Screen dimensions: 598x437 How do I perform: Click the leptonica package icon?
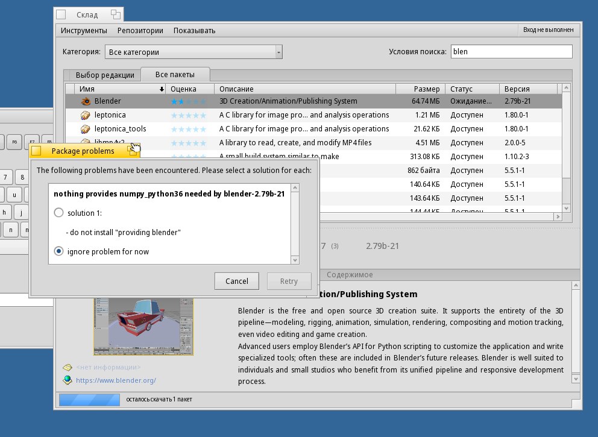pos(86,115)
